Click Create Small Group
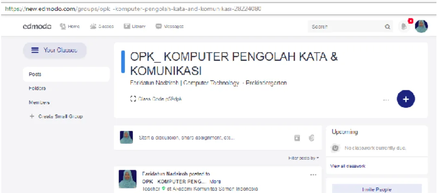The height and width of the screenshot is (193, 440). (x=56, y=116)
